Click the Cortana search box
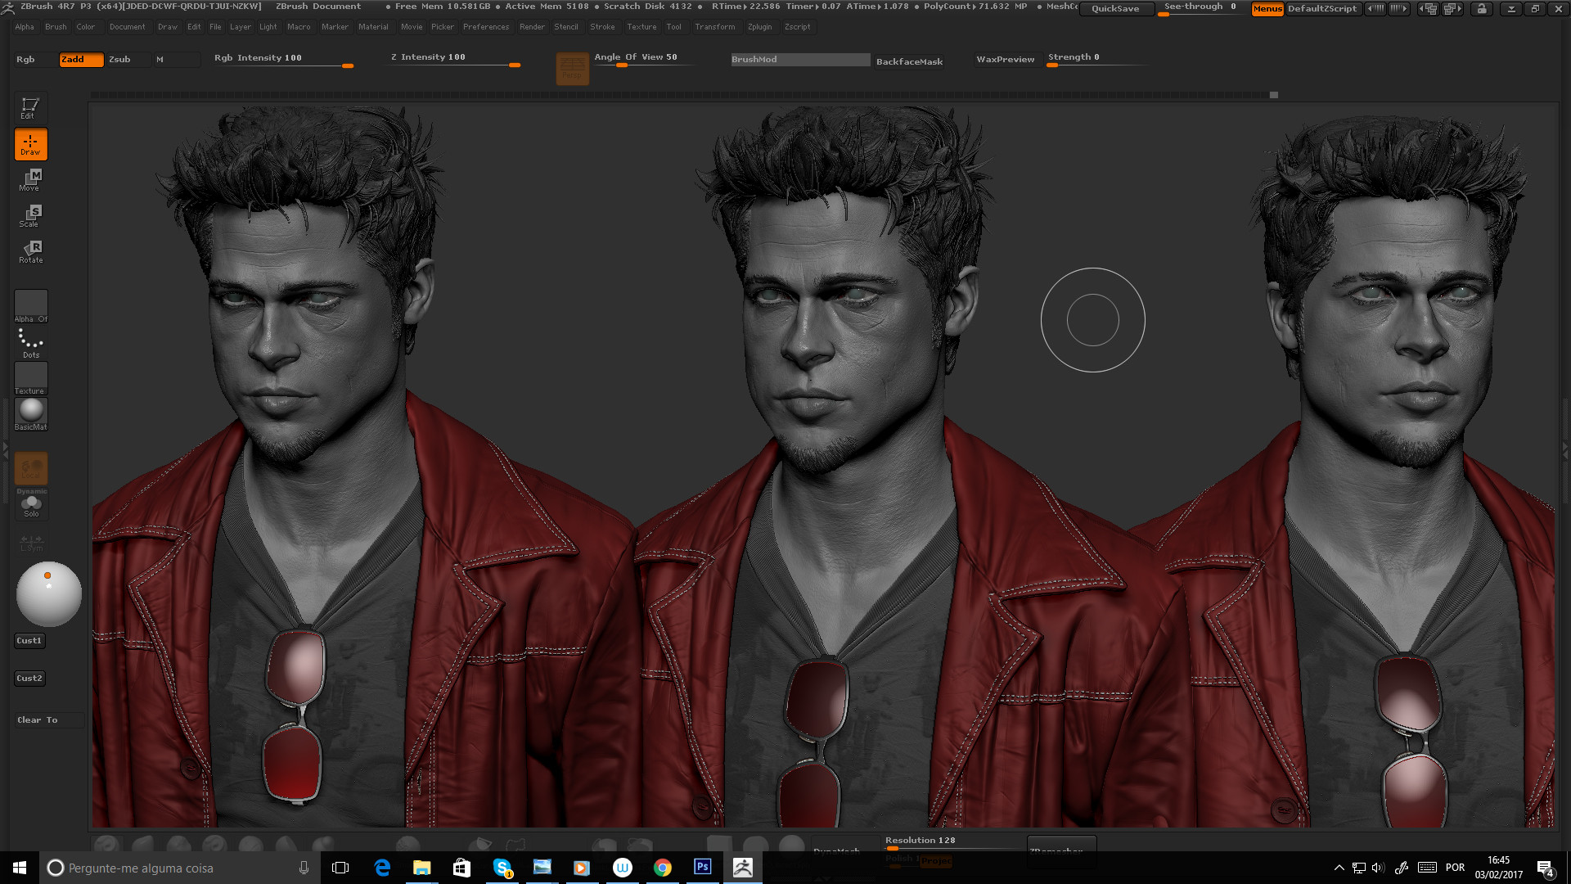 click(180, 868)
